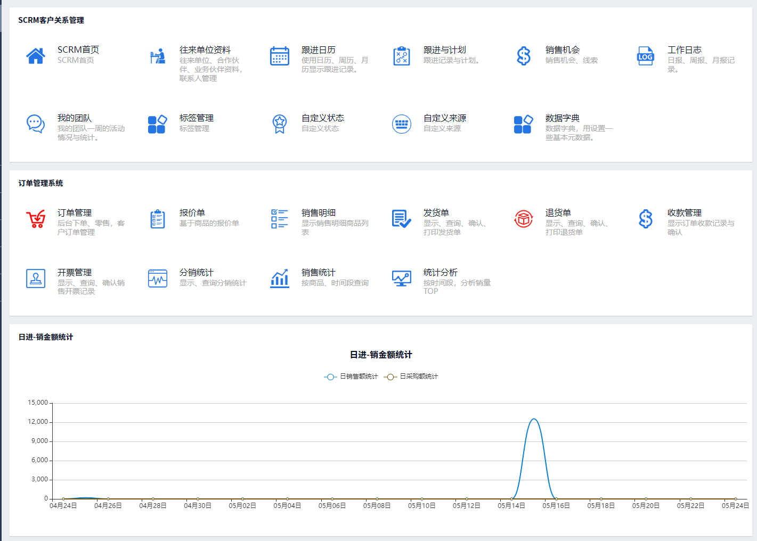This screenshot has height=541, width=757.
Task: Open 工作日志 title link
Action: [x=685, y=50]
